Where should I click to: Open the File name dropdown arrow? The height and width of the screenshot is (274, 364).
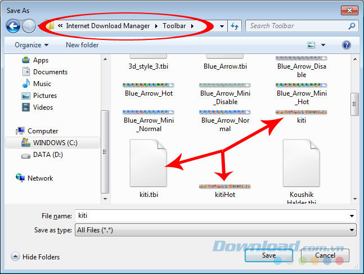[x=352, y=216]
